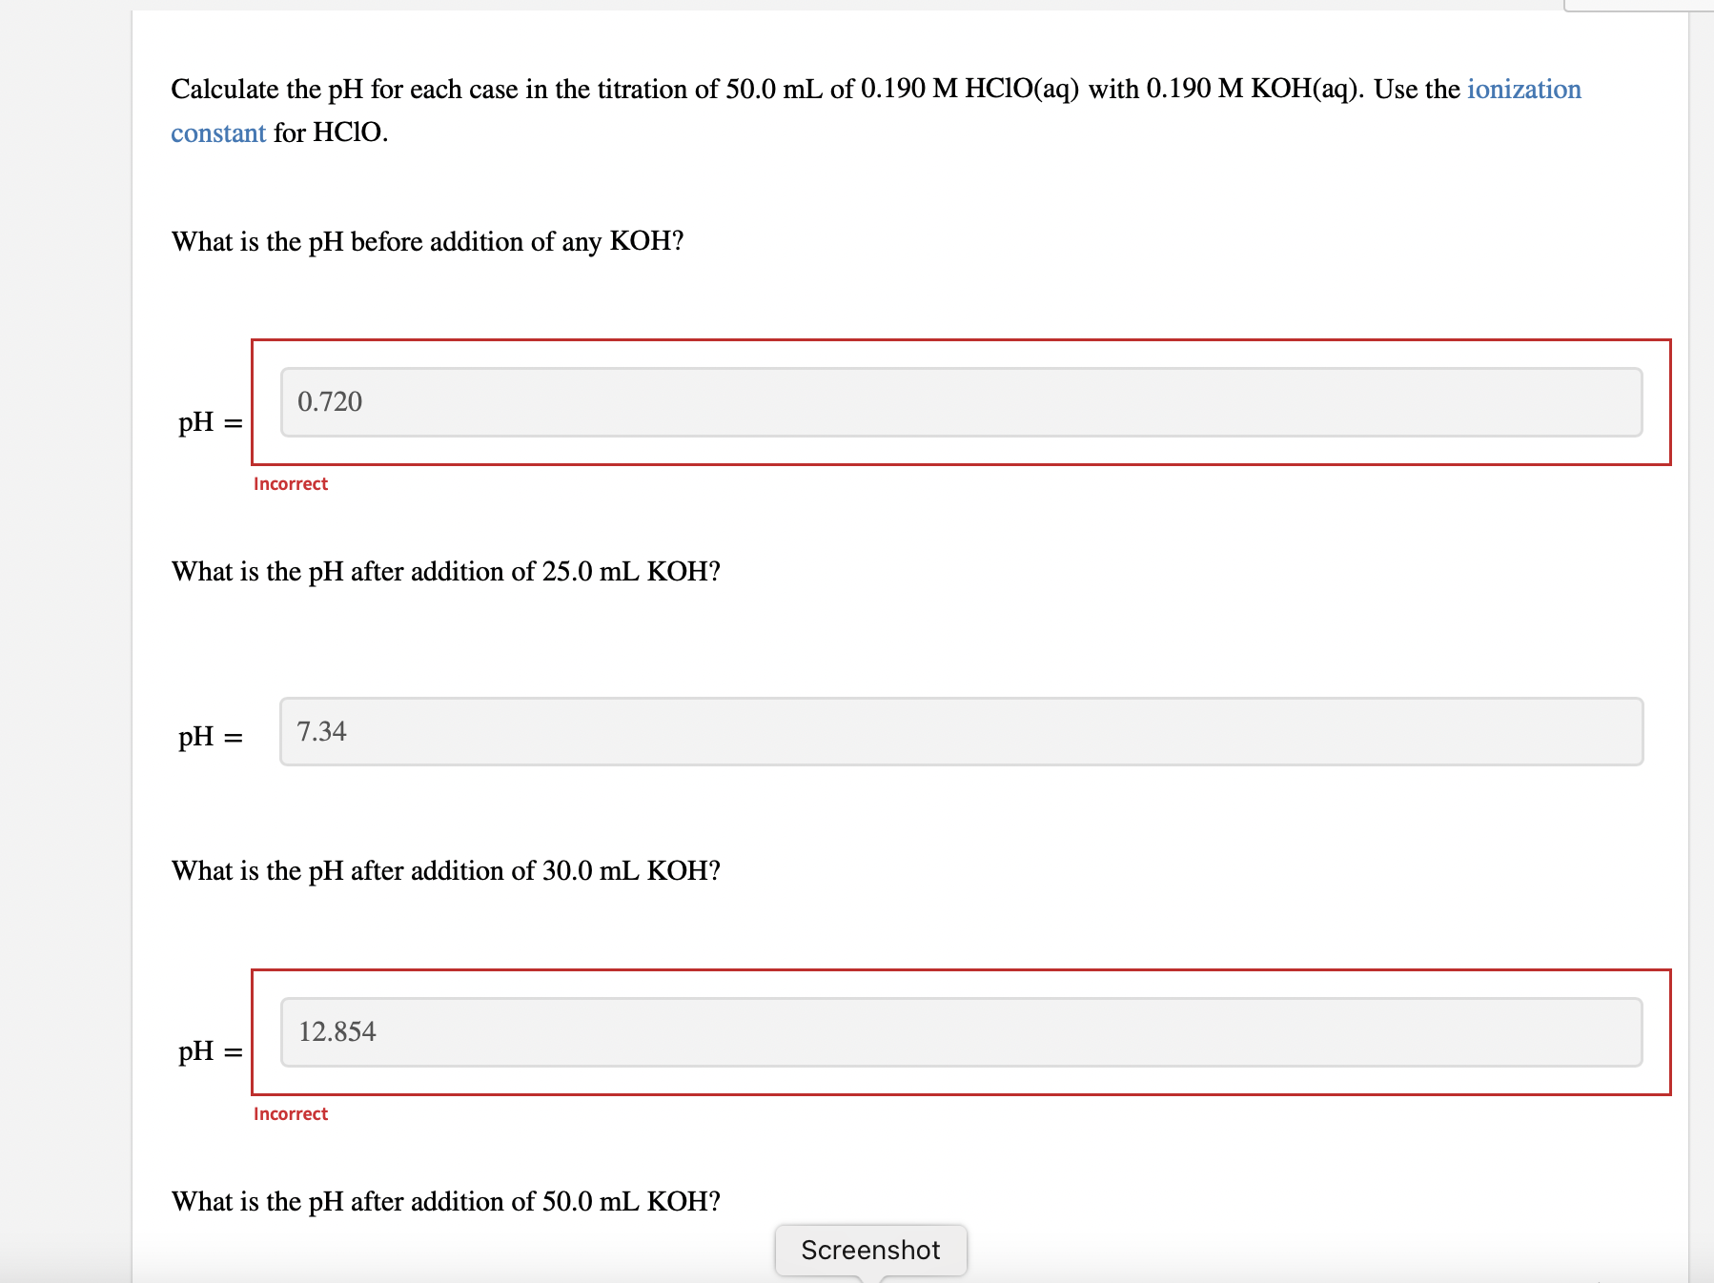Image resolution: width=1714 pixels, height=1283 pixels.
Task: Click the Incorrect label under the first answer
Action: (290, 483)
